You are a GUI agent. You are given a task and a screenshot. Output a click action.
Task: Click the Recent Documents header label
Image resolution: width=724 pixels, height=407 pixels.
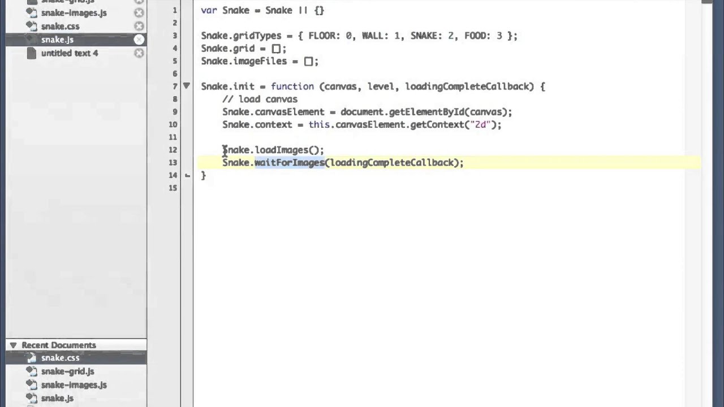[x=59, y=345]
